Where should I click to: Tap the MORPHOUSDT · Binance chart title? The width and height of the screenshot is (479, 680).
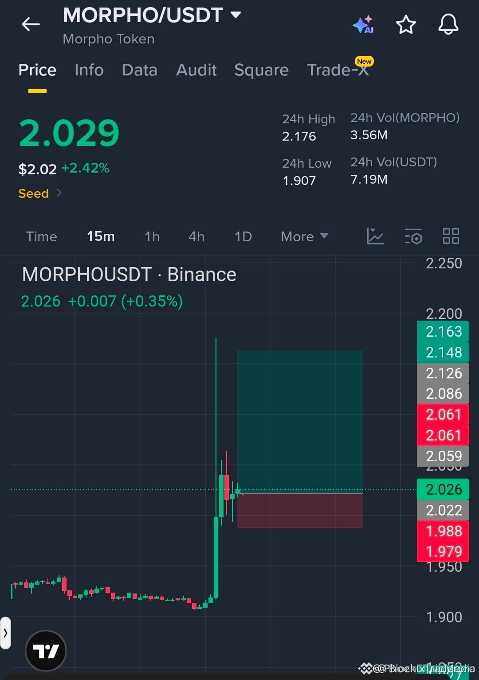pyautogui.click(x=129, y=275)
